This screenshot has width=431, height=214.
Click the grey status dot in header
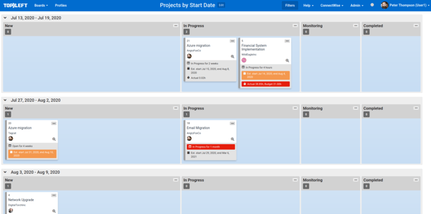372,4
